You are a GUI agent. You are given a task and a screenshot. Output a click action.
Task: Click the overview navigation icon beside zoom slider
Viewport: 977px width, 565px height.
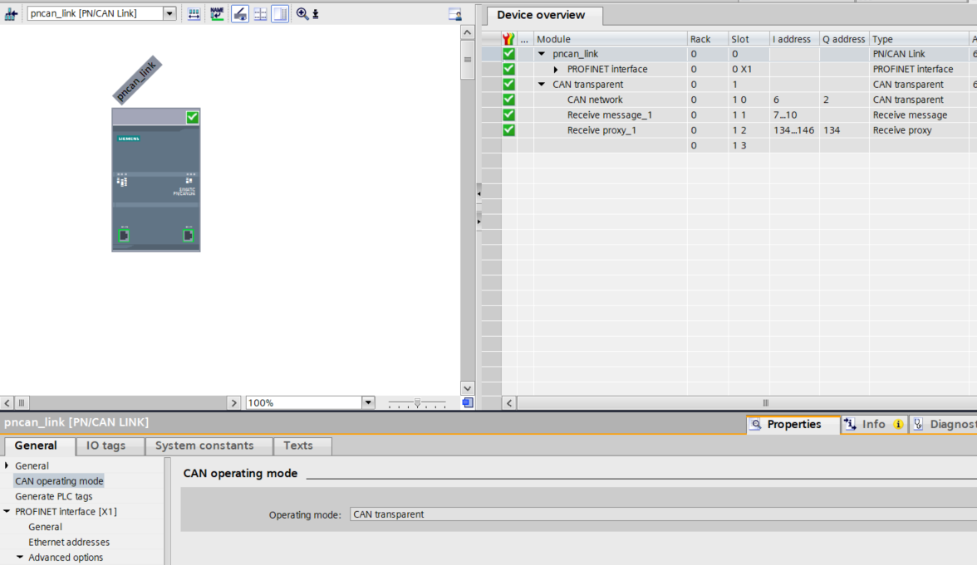click(x=467, y=402)
